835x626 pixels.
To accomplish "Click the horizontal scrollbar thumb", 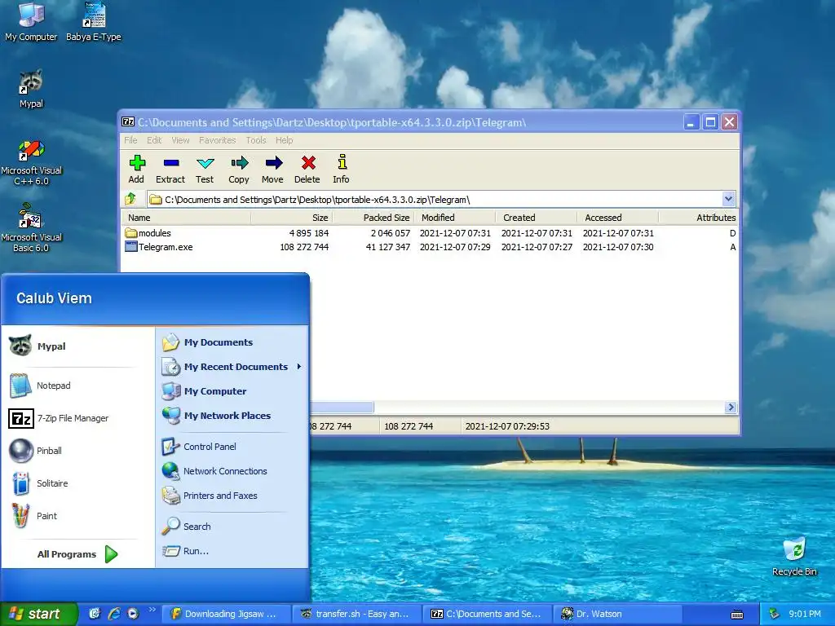I will 342,408.
